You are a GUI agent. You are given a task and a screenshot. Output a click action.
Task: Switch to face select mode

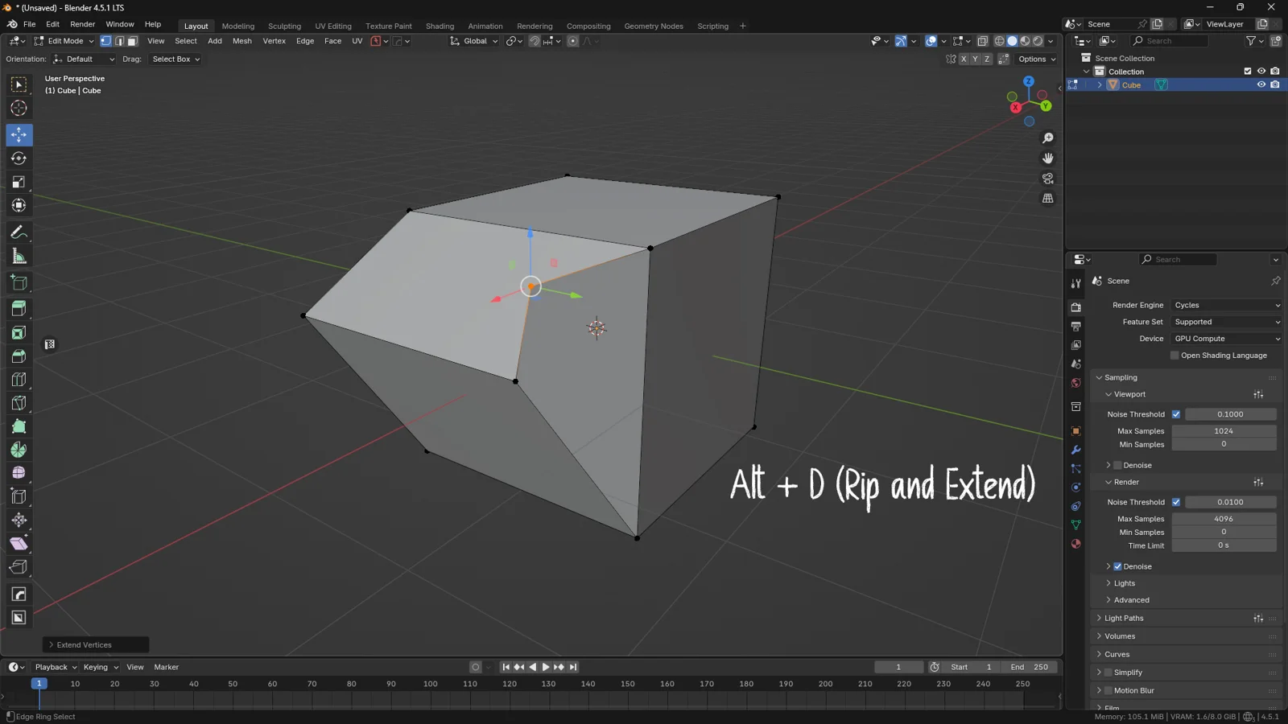[x=133, y=41]
